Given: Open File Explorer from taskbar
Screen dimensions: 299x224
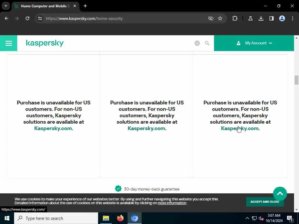Looking at the screenshot, I should pos(106,218).
